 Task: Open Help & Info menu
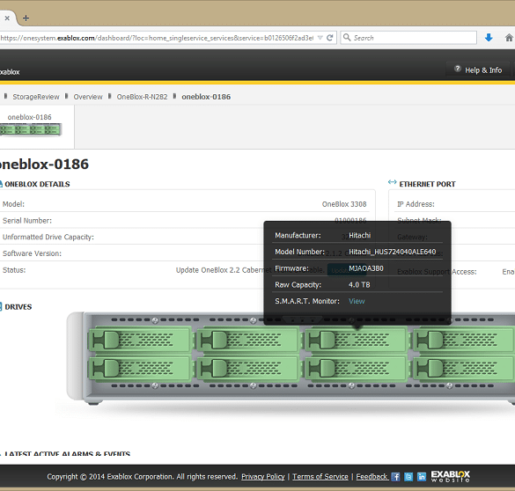[478, 70]
